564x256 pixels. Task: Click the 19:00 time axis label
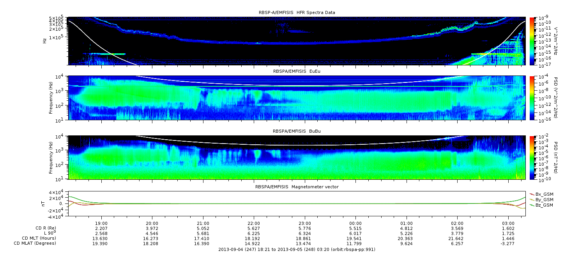101,224
